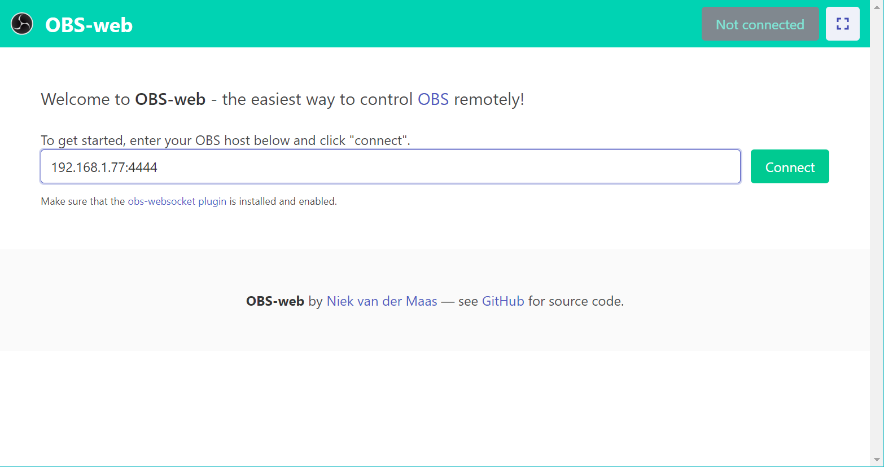This screenshot has height=467, width=884.
Task: Click "is installed and enabled." text
Action: [283, 201]
